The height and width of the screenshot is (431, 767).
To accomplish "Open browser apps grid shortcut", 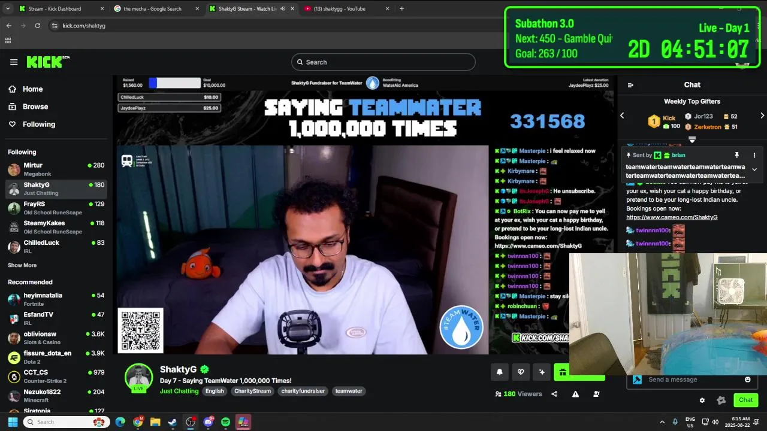I will click(x=8, y=41).
